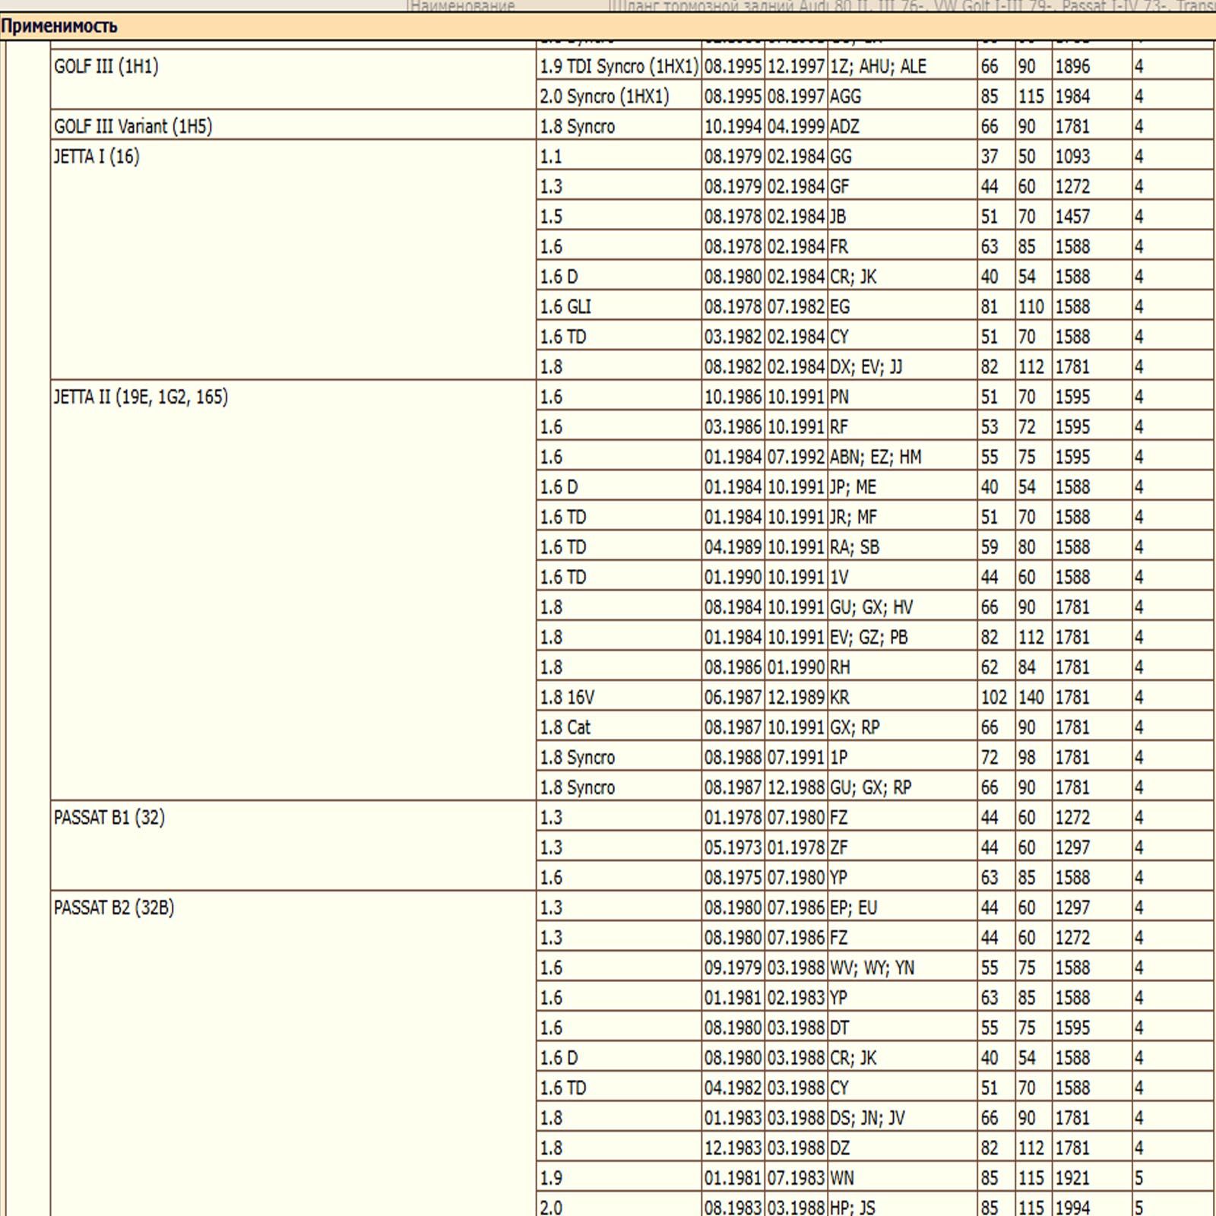Click engine code PN cell

tap(902, 397)
